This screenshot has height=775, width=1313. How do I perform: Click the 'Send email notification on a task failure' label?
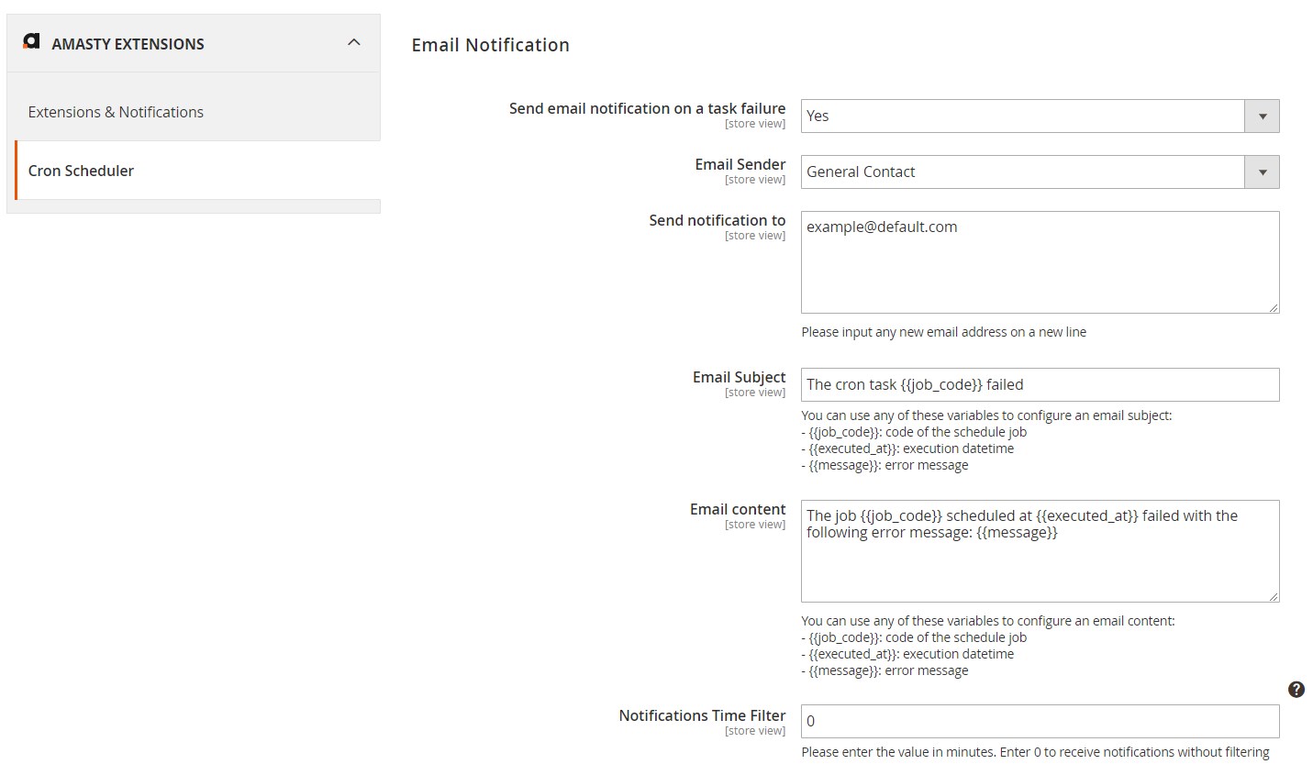[647, 108]
